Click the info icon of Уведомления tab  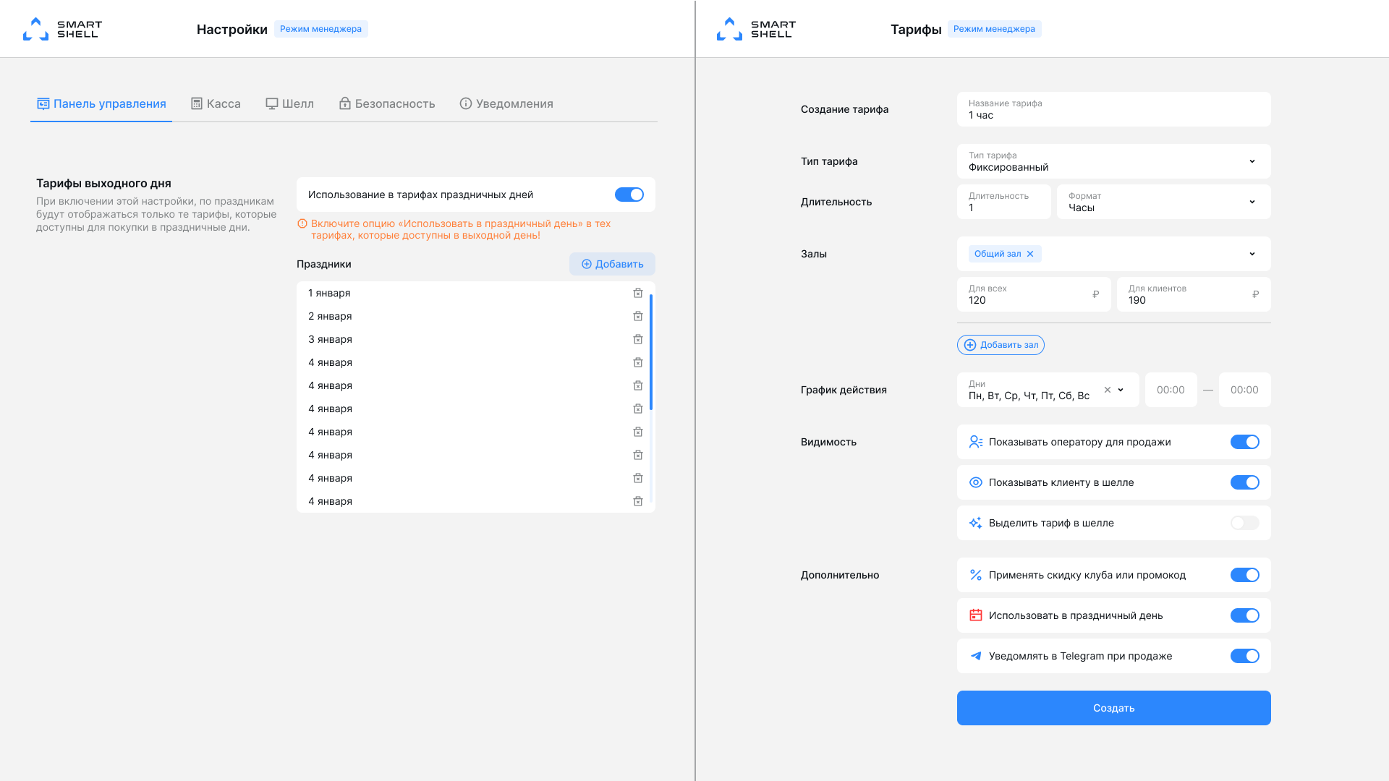coord(466,103)
